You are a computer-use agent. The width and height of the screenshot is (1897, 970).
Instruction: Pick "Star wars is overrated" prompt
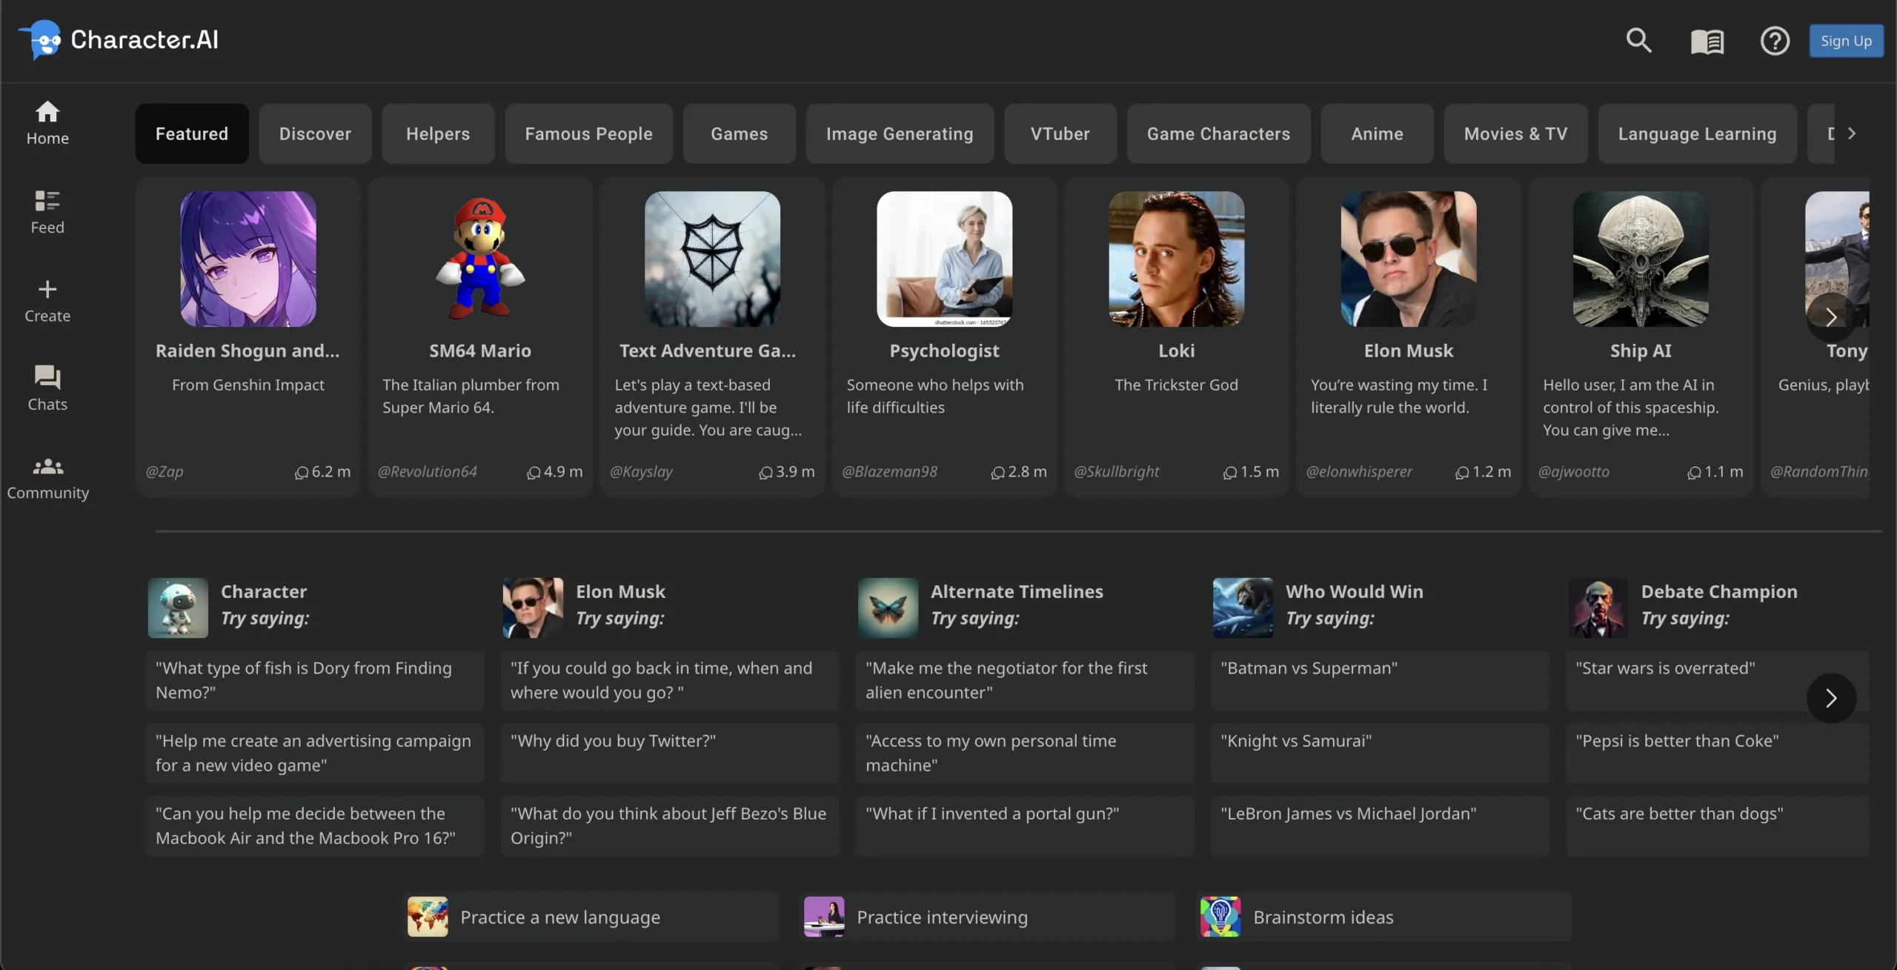[x=1718, y=680]
